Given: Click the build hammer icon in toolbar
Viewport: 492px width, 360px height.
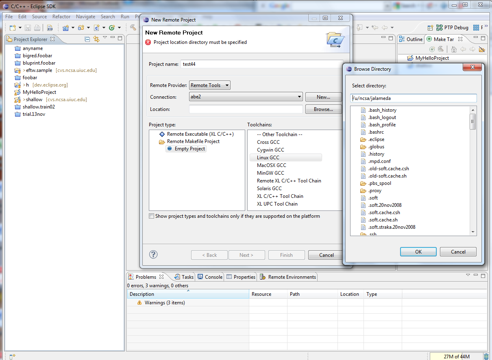Looking at the screenshot, I should (133, 28).
